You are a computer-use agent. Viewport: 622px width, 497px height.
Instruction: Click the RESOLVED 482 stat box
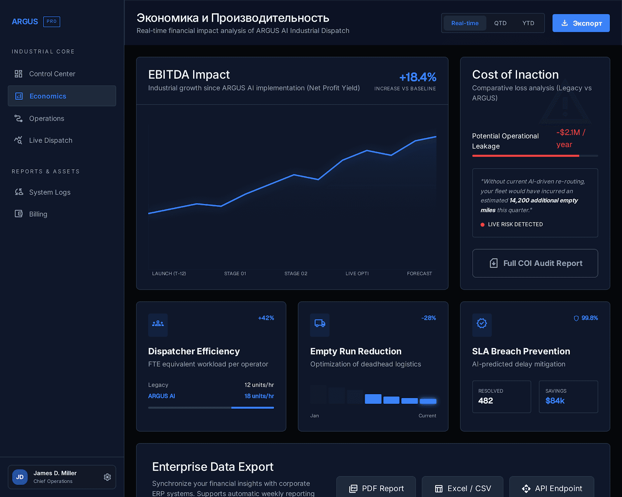click(501, 396)
